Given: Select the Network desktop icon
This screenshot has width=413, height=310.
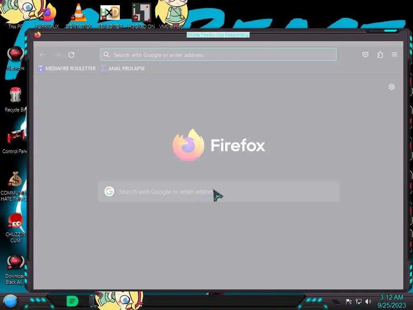Looking at the screenshot, I should click(16, 59).
